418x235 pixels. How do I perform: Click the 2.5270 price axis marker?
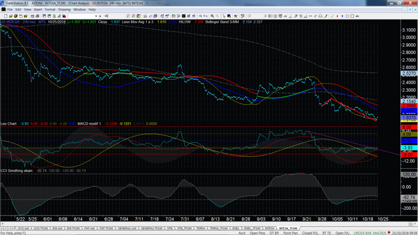pos(409,73)
